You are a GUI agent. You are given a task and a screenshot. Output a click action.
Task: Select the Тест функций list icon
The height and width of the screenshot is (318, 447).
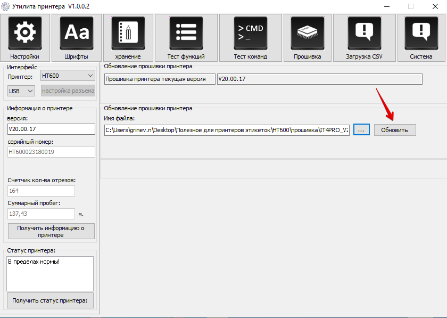click(186, 34)
